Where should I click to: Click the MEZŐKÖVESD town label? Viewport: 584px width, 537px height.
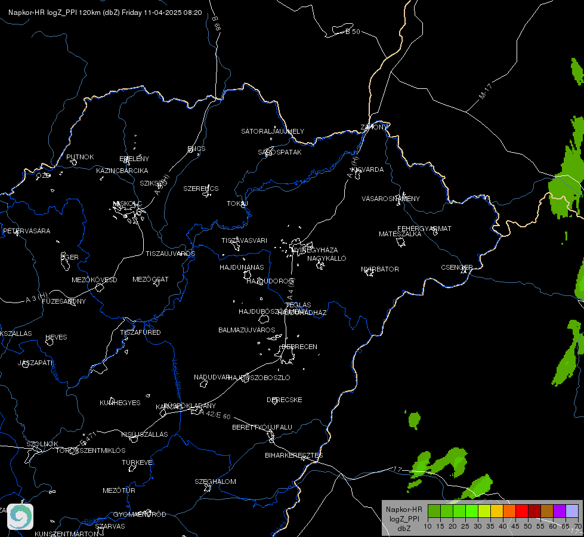click(x=94, y=280)
